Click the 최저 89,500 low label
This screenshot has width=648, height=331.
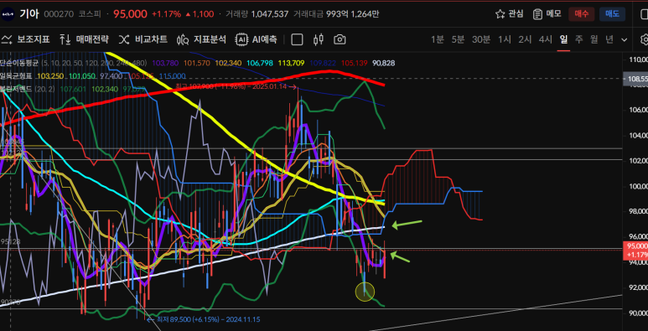point(204,319)
